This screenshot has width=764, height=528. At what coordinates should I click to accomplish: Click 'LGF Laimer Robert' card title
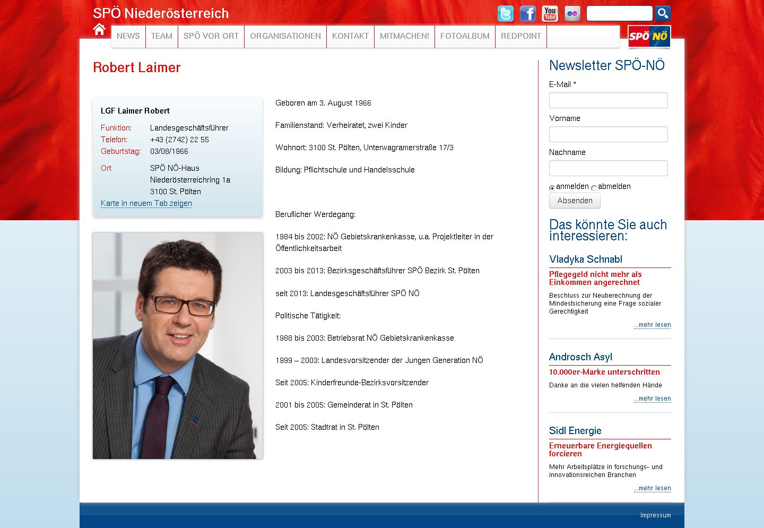click(x=135, y=111)
